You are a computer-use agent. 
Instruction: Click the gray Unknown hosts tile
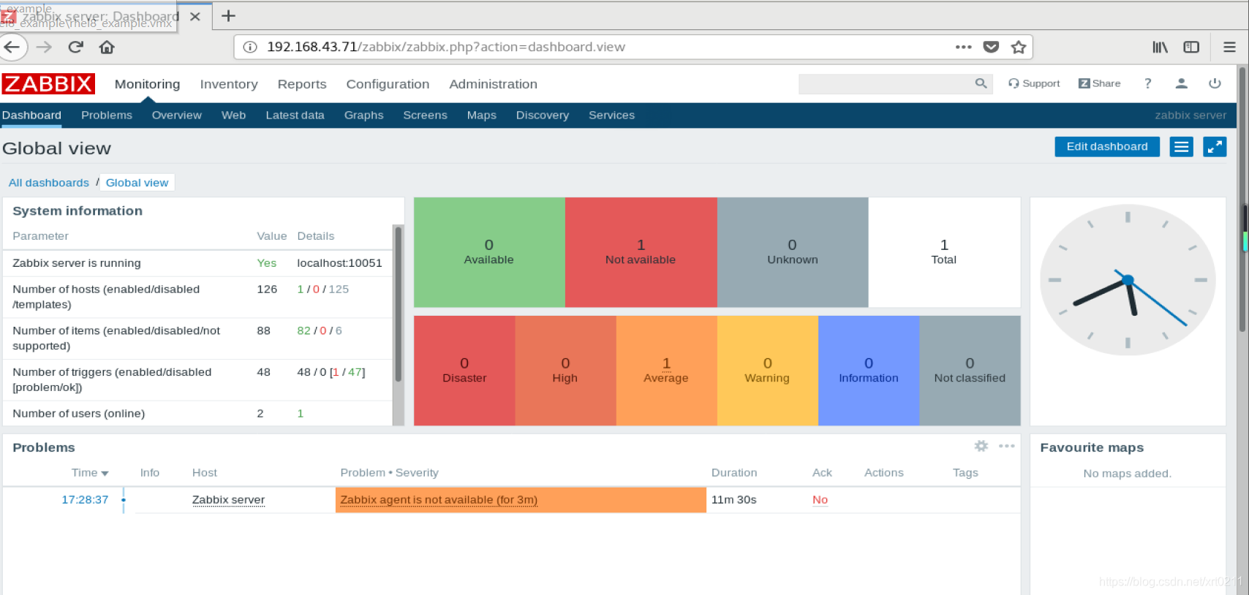pos(793,252)
